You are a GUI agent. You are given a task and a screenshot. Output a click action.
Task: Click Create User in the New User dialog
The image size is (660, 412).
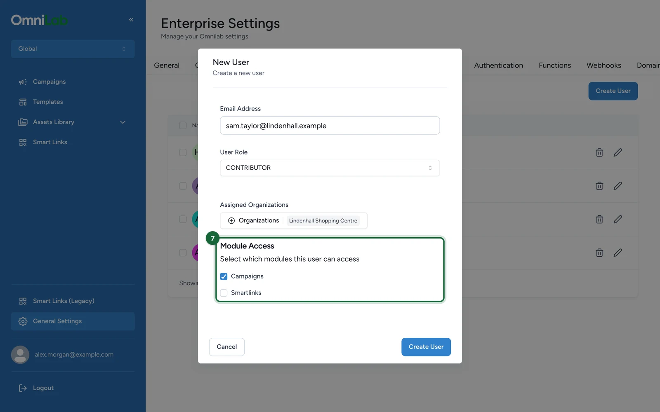(x=426, y=347)
